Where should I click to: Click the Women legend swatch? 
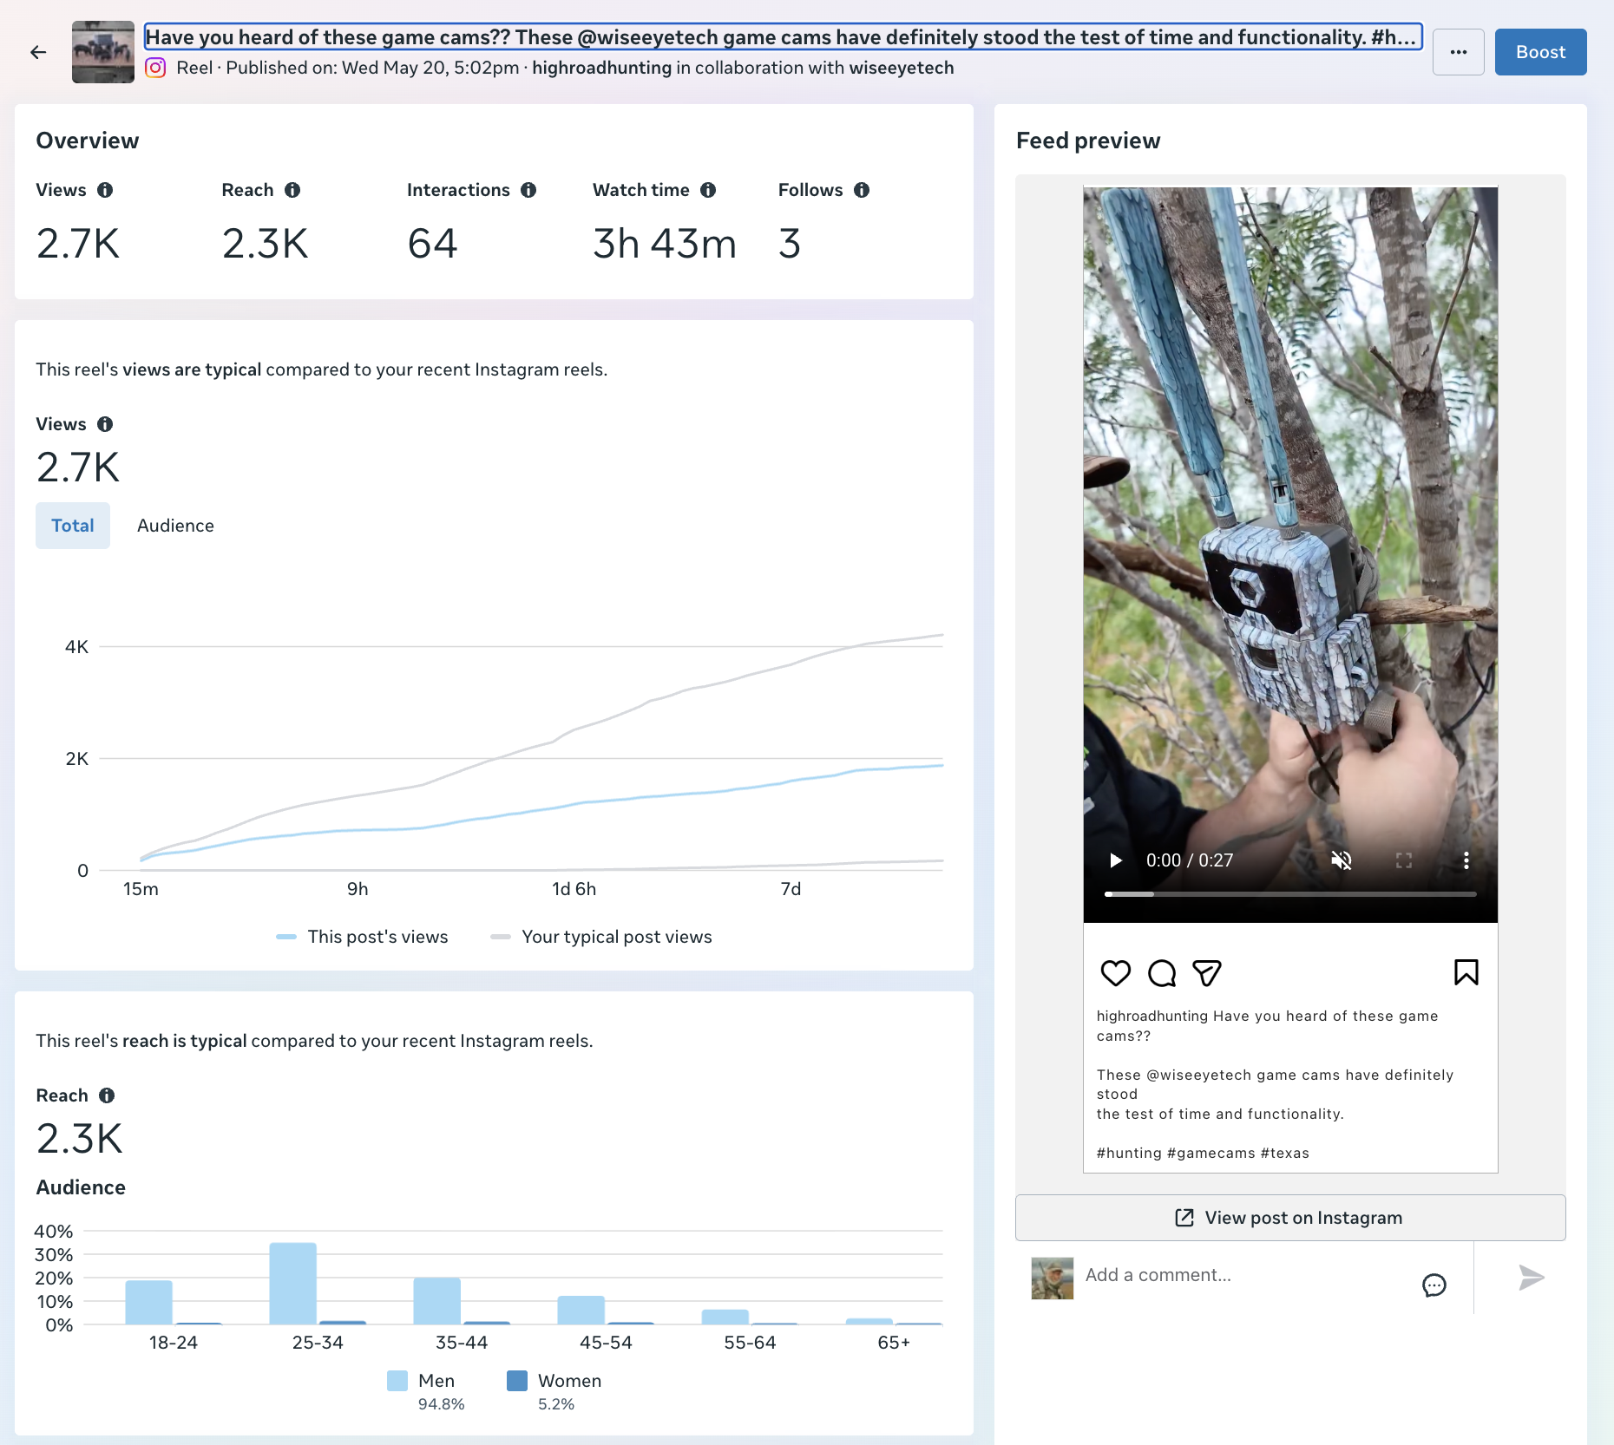pos(517,1381)
